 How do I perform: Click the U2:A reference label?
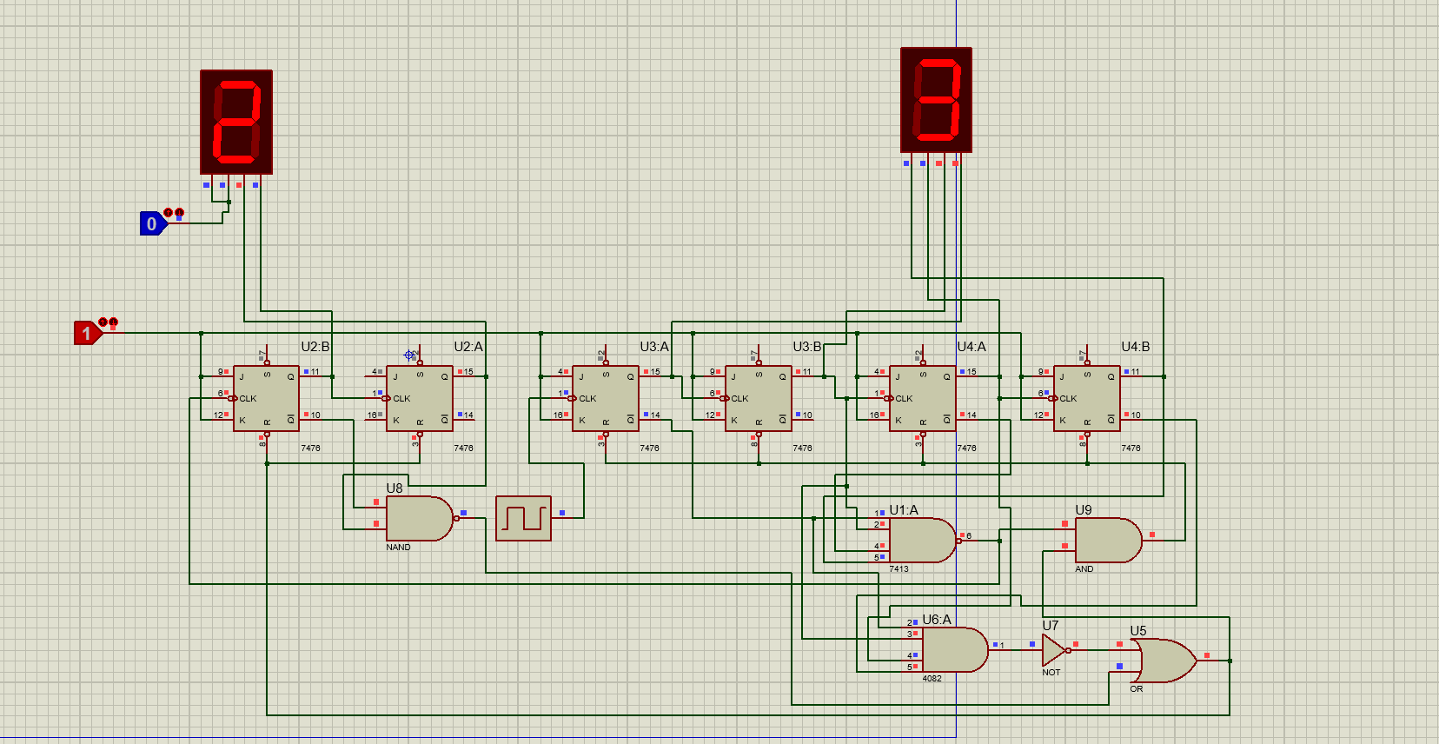(468, 347)
